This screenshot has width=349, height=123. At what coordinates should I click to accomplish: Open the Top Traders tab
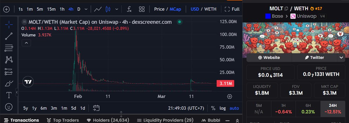pyautogui.click(x=63, y=120)
